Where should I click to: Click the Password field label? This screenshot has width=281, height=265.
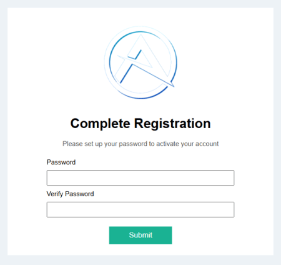[x=61, y=162]
